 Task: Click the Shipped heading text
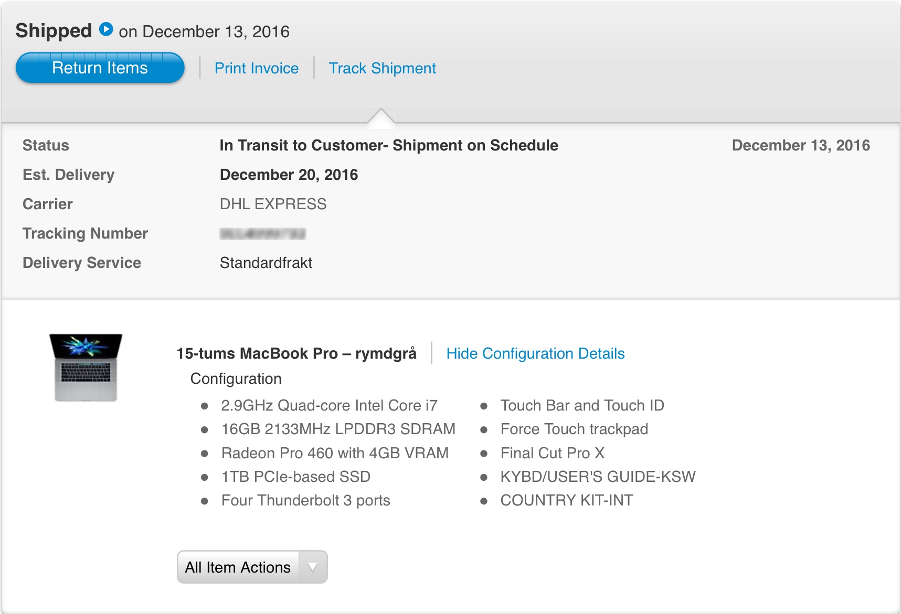coord(54,30)
